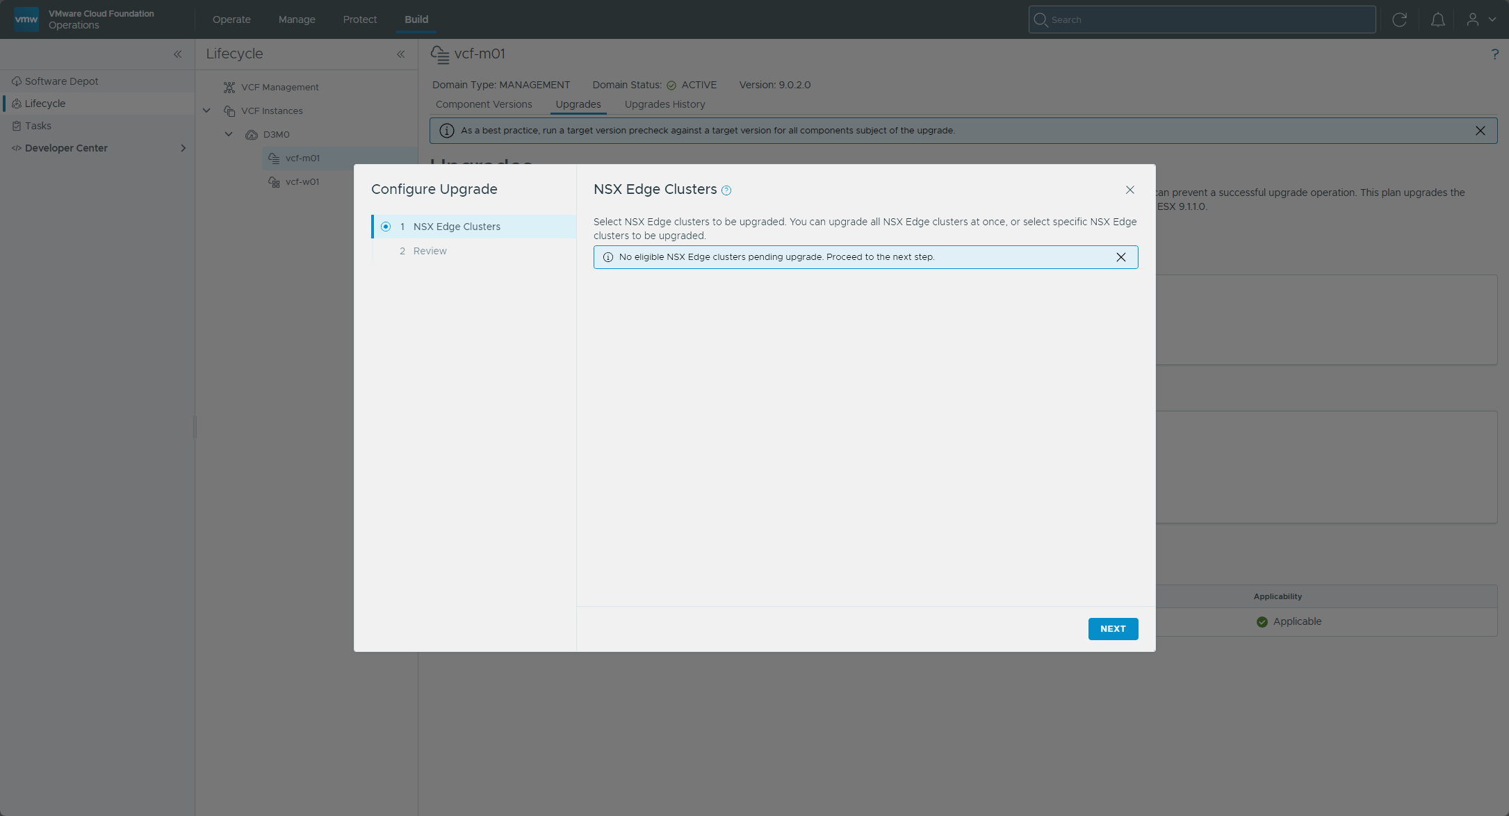1509x816 pixels.
Task: Click the D3M0 instance cloud icon
Action: pos(252,134)
